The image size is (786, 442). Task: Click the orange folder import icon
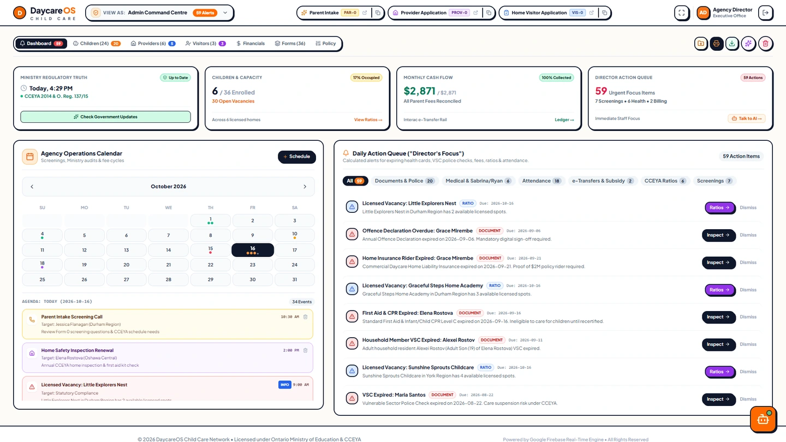[x=701, y=44]
